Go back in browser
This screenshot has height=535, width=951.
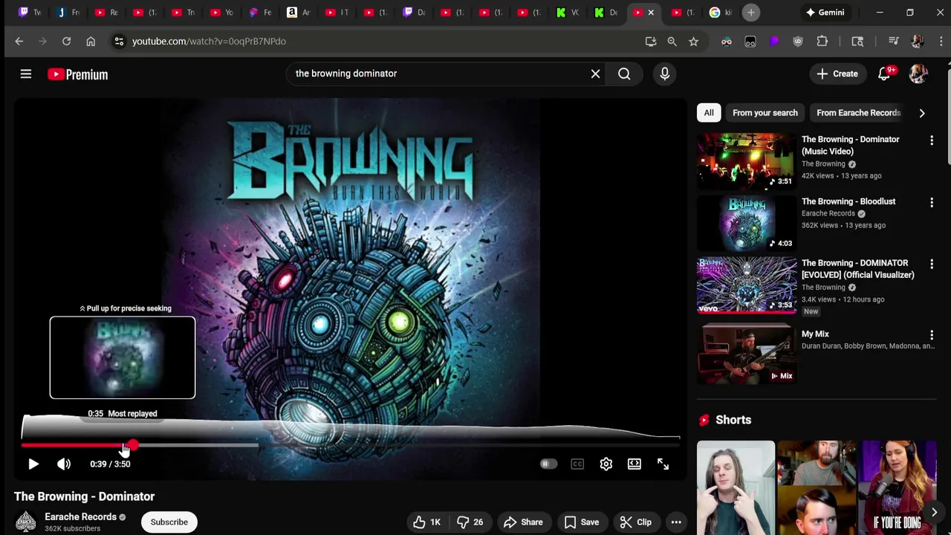tap(19, 41)
